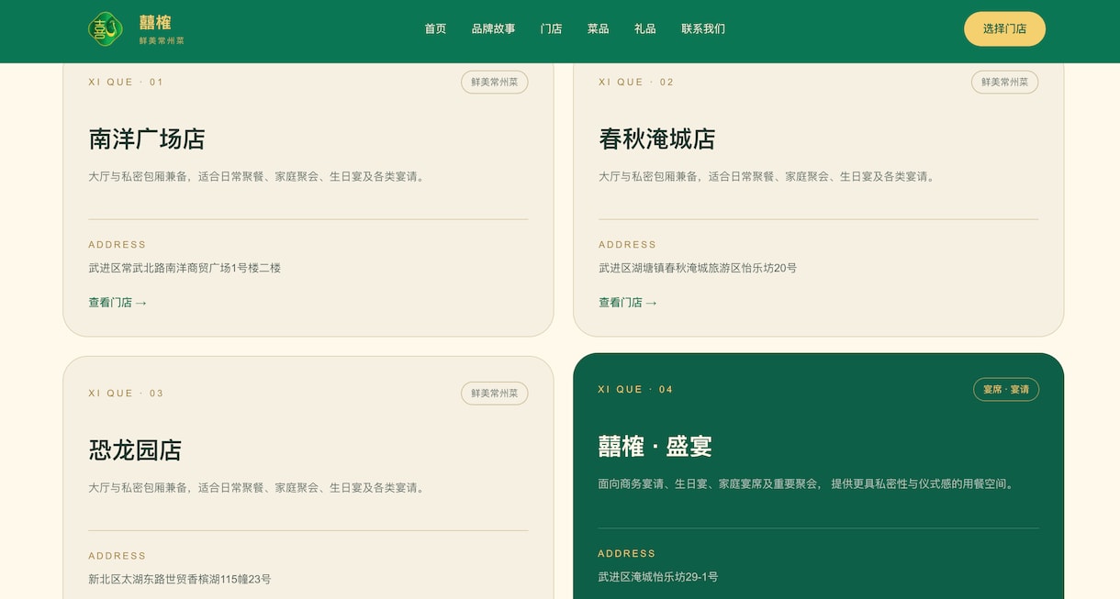The height and width of the screenshot is (599, 1120).
Task: Click the XI QUE · 01 label
Action: (126, 82)
